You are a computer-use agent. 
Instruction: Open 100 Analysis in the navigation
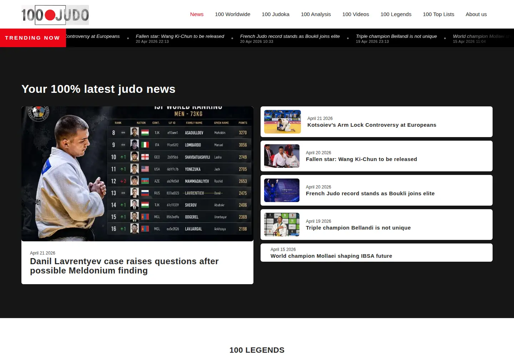click(x=316, y=14)
